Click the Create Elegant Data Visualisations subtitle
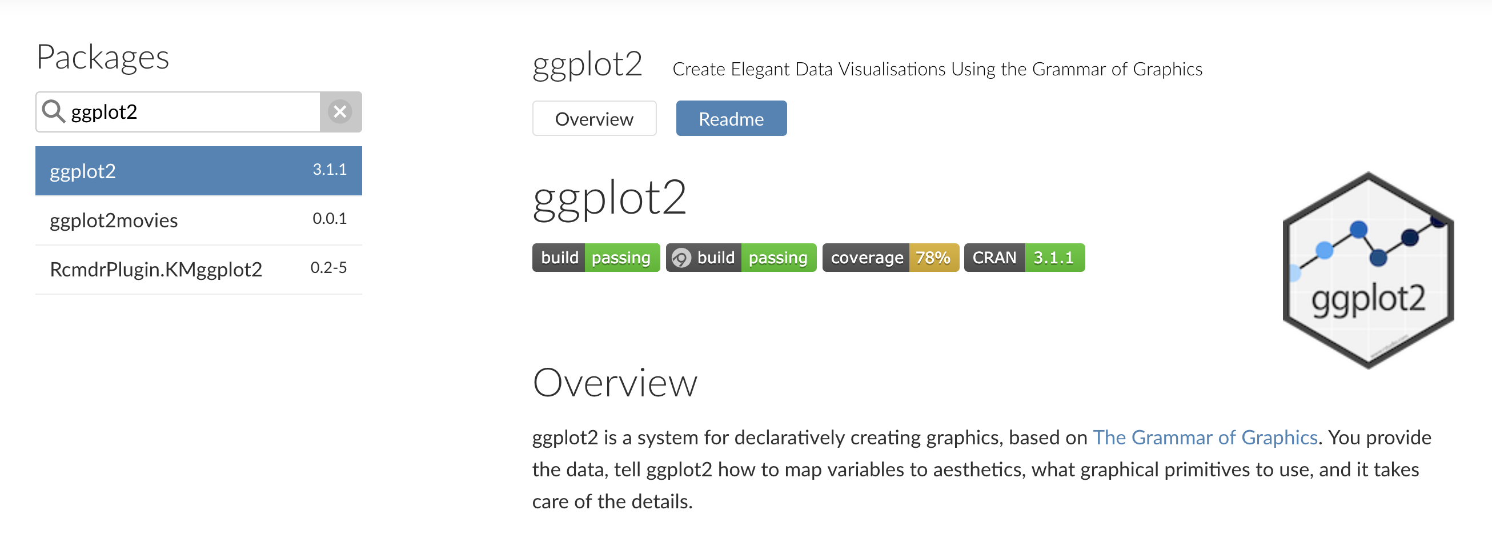Screen dimensions: 1492x554 [937, 69]
